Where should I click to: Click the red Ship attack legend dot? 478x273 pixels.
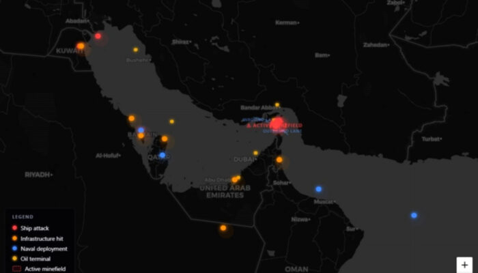[x=14, y=228]
